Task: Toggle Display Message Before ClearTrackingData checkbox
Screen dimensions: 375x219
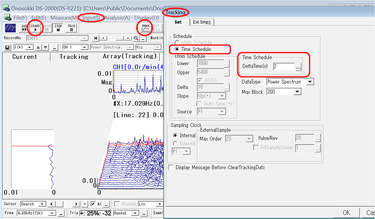Action: tap(171, 168)
